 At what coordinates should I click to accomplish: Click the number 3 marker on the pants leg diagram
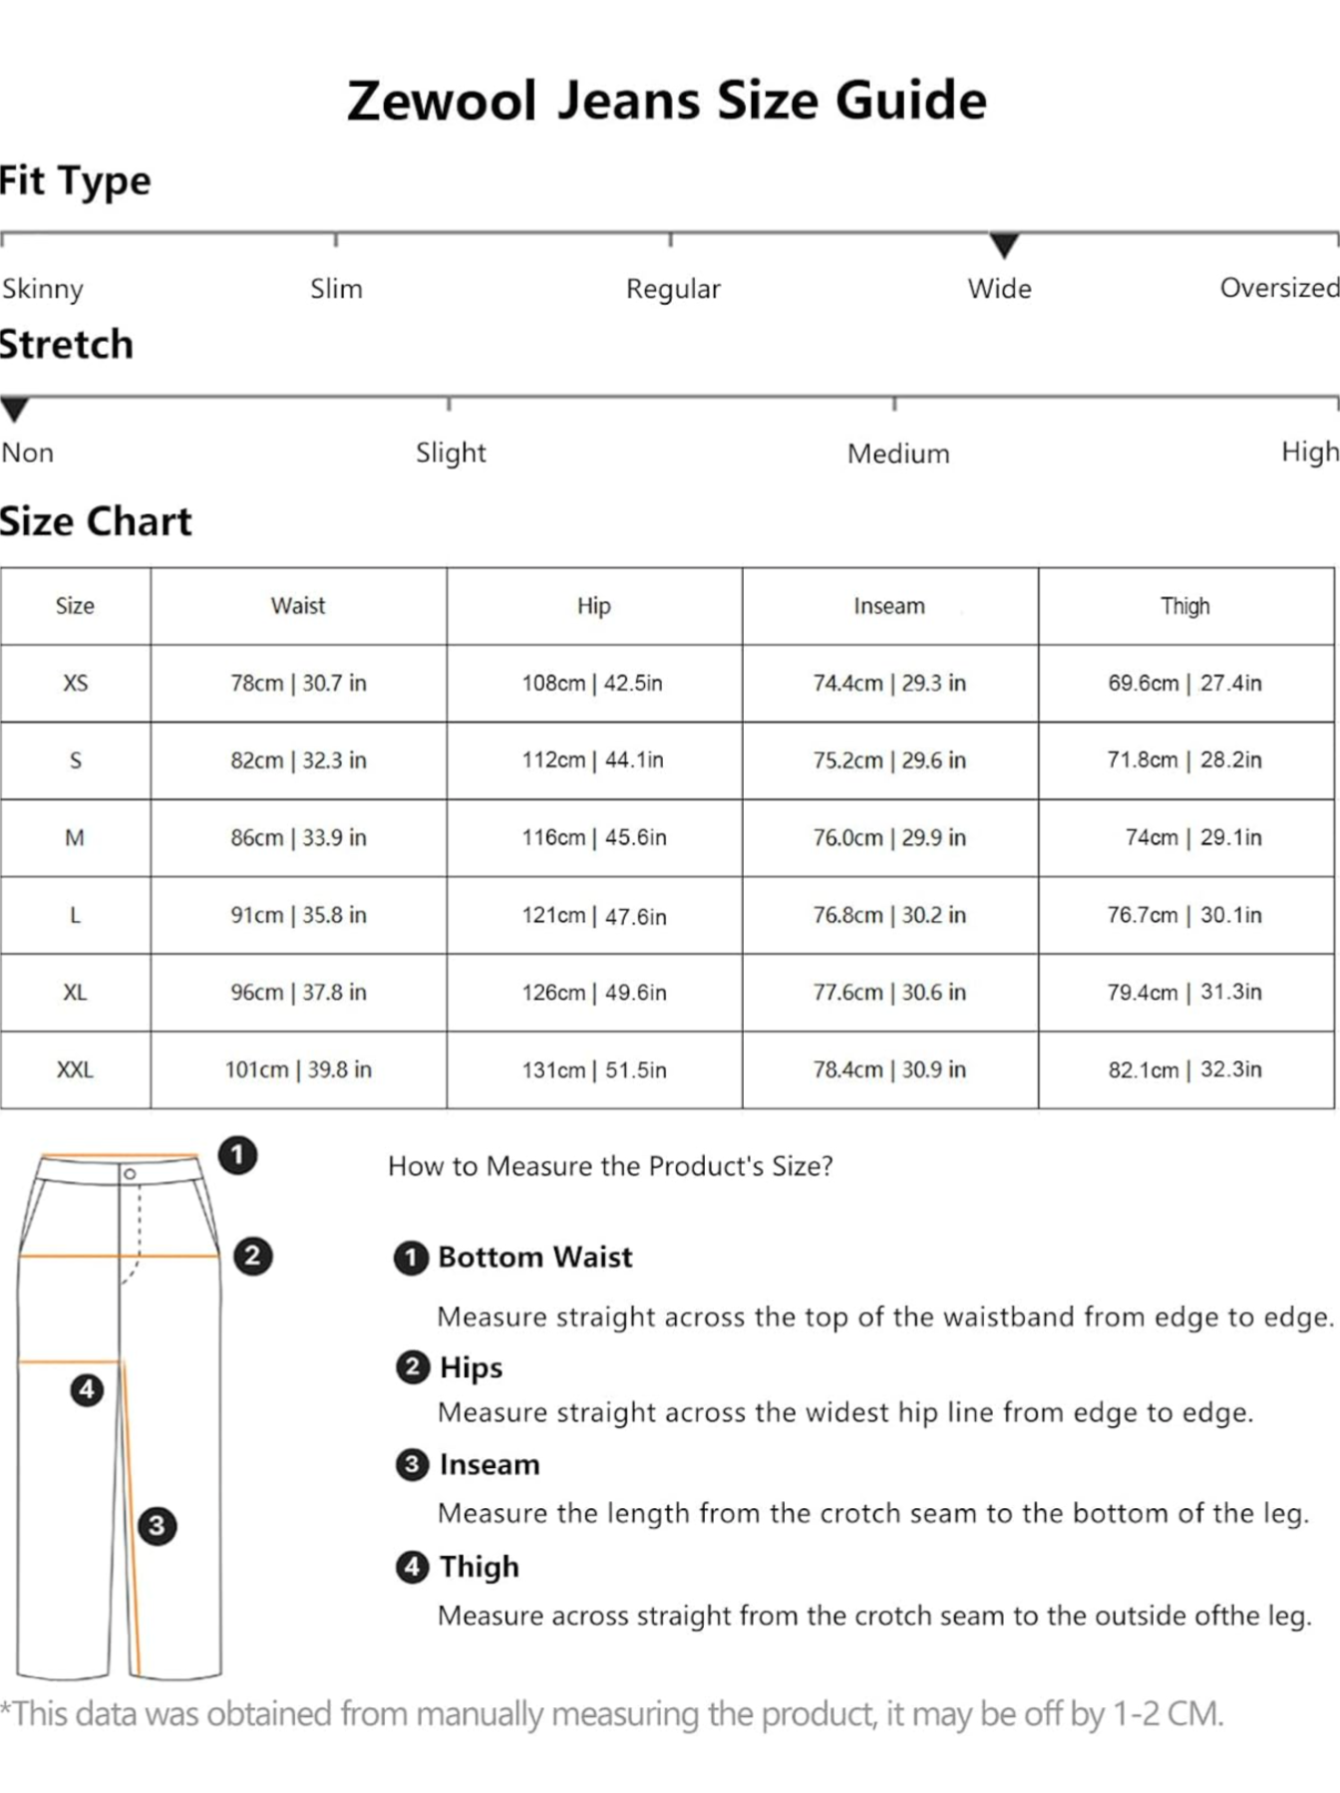point(157,1525)
